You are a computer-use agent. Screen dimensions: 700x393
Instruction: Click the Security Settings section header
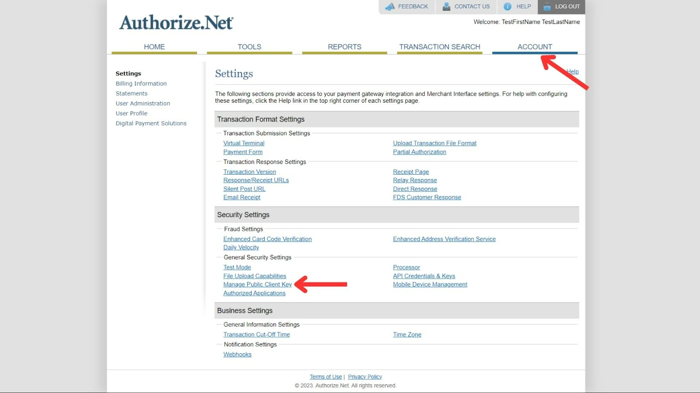point(397,215)
